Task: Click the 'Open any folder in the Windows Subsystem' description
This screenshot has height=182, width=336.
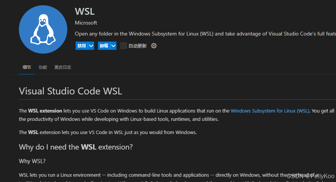Action: (205, 34)
